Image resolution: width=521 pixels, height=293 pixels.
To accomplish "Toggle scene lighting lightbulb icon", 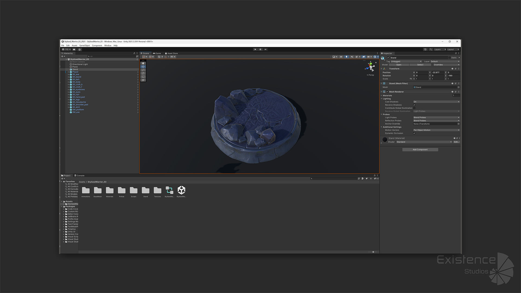I will tap(347, 57).
